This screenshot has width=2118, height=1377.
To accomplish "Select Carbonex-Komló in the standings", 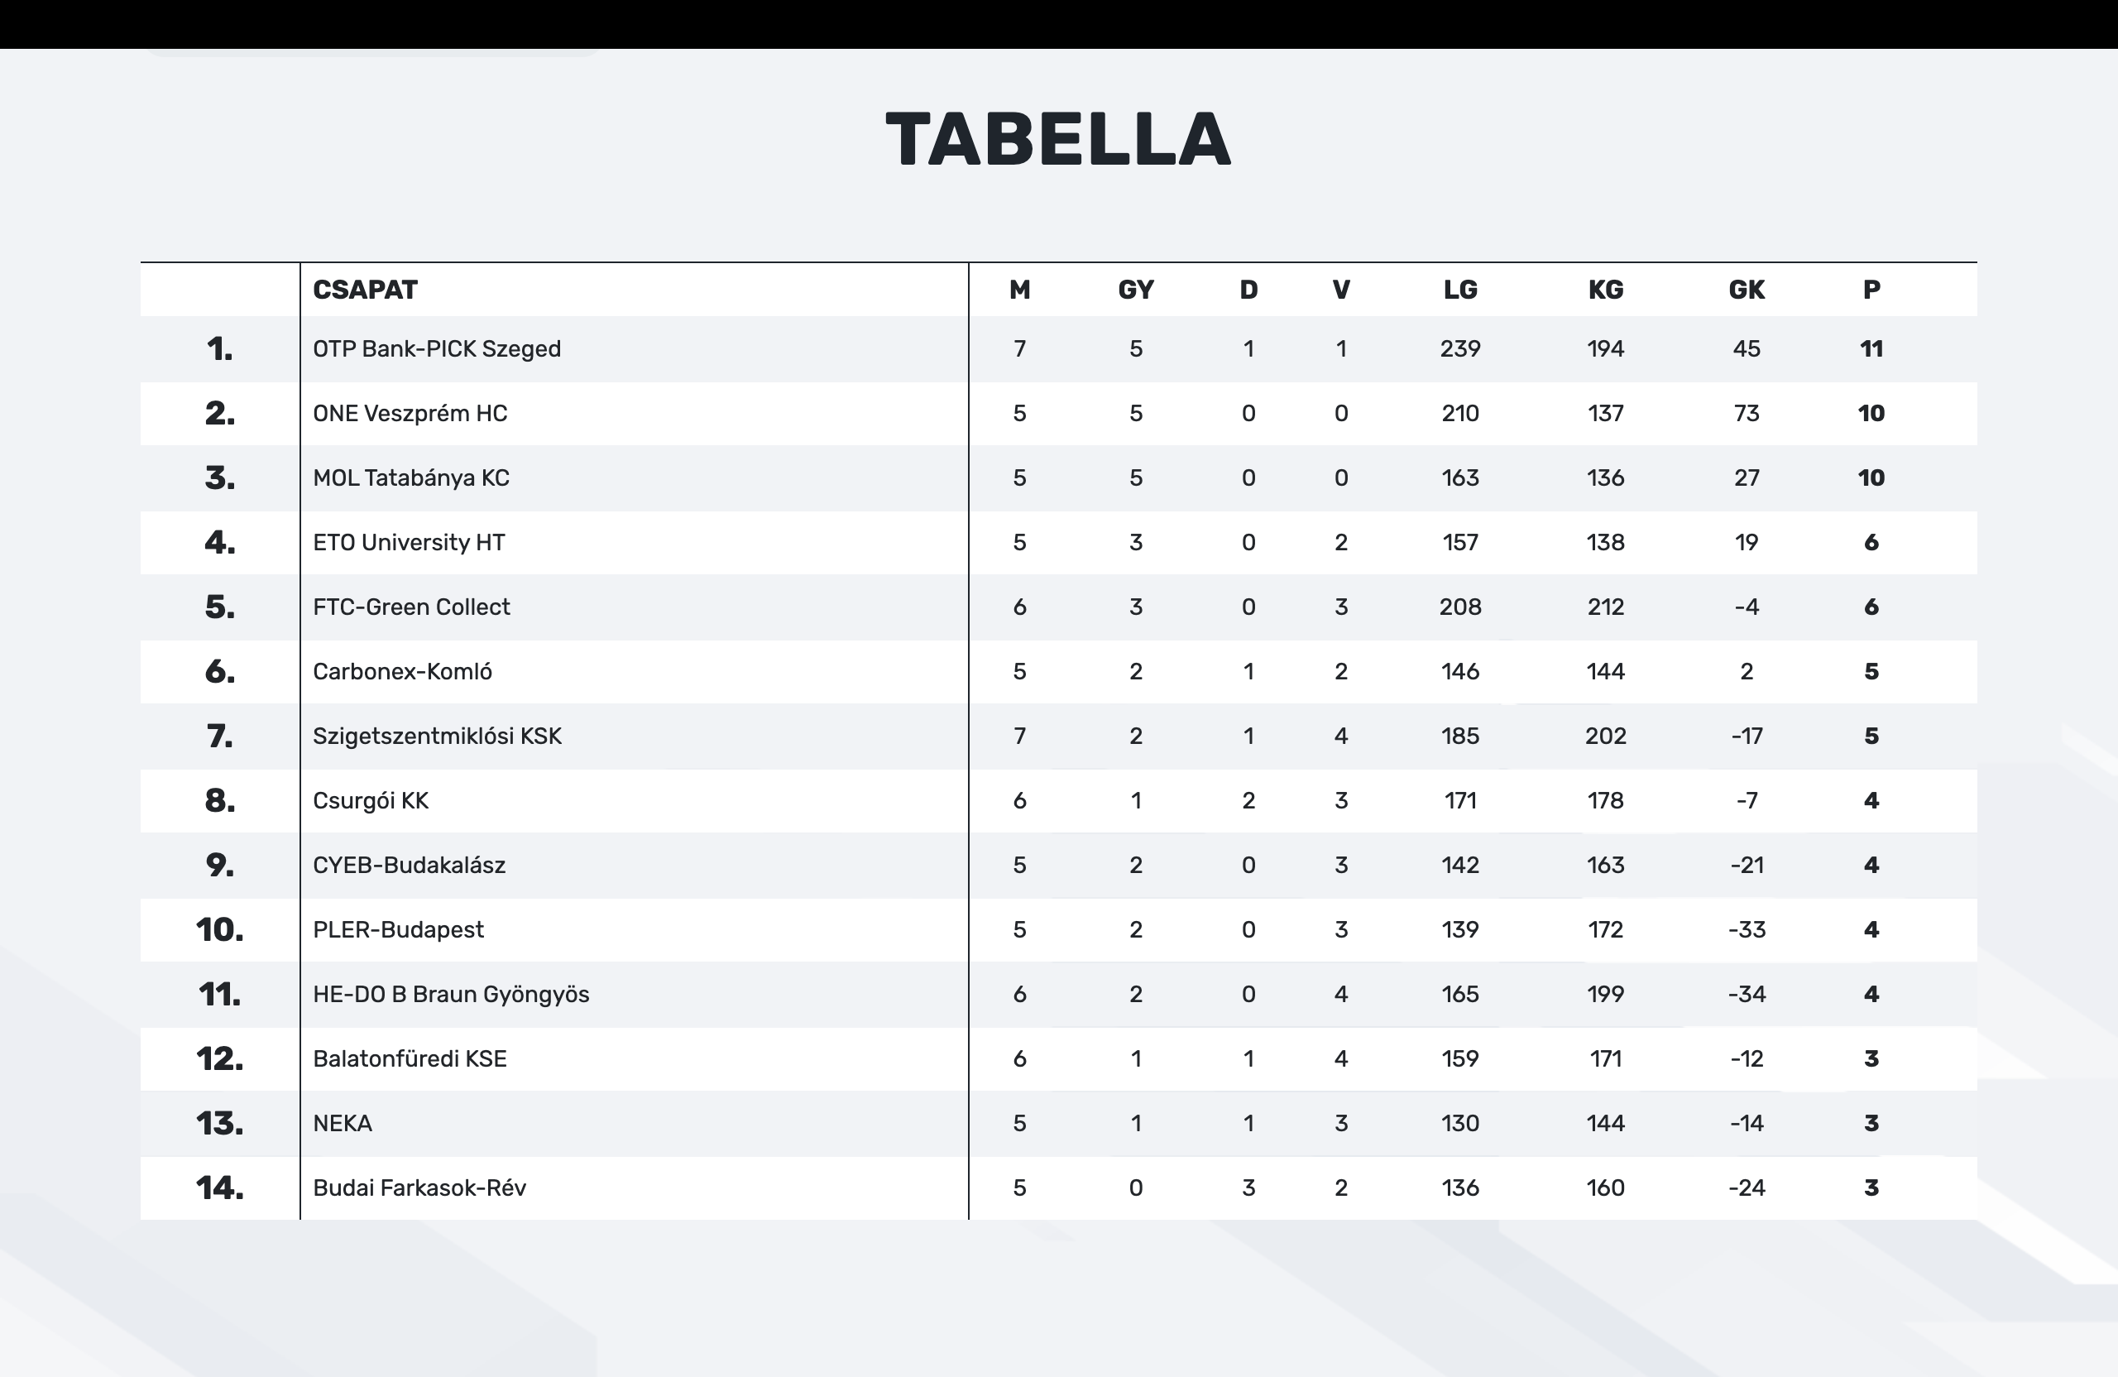I will [402, 671].
